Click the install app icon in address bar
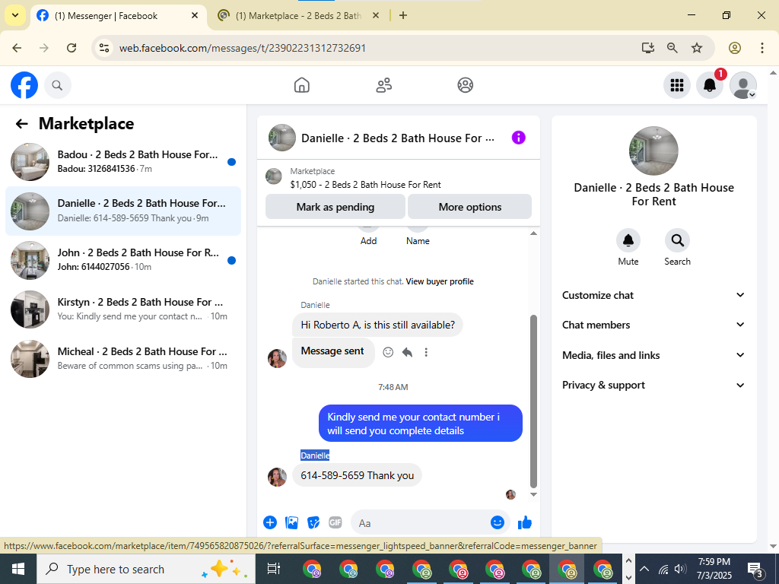 [x=648, y=48]
